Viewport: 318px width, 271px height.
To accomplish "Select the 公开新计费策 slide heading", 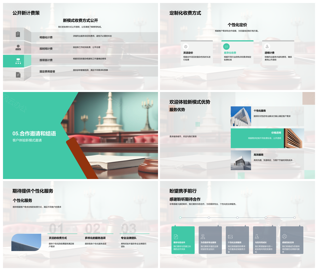I will 26,13.
